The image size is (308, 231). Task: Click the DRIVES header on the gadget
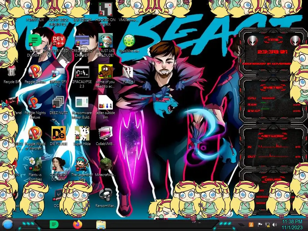point(273,180)
